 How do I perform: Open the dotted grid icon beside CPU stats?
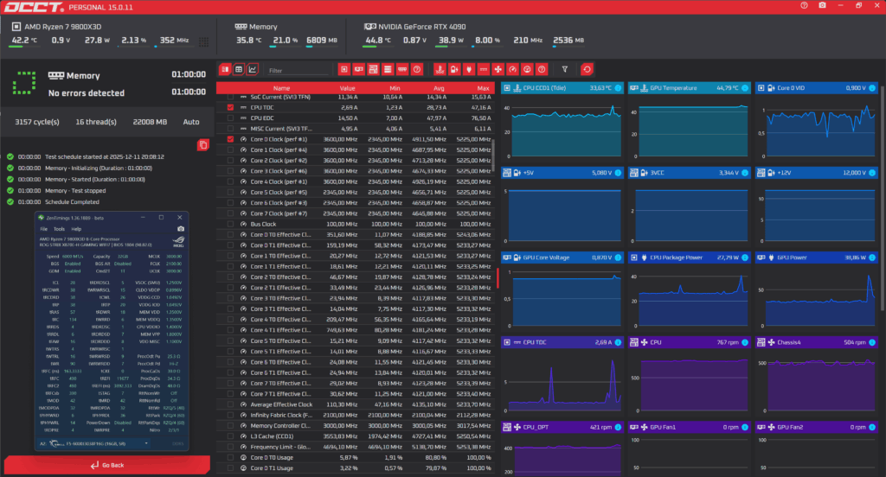point(204,41)
